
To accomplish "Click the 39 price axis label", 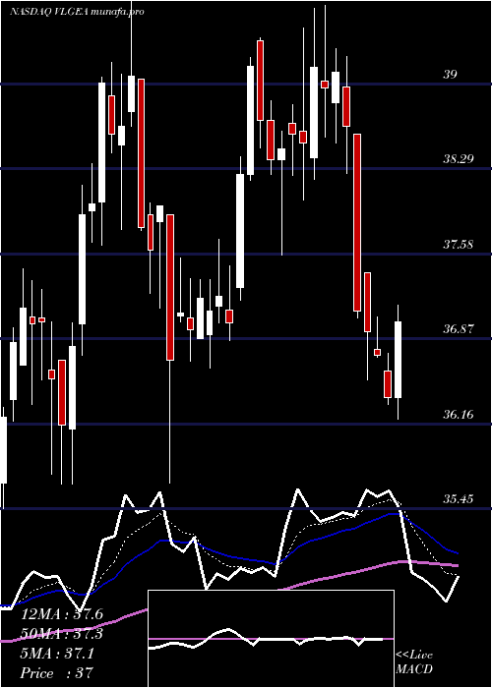I will [450, 74].
